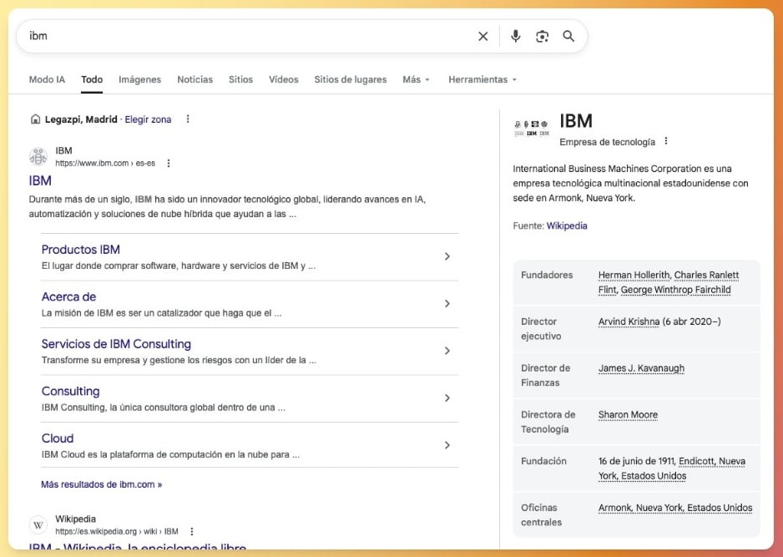Clear the search box with the X icon

coord(482,36)
